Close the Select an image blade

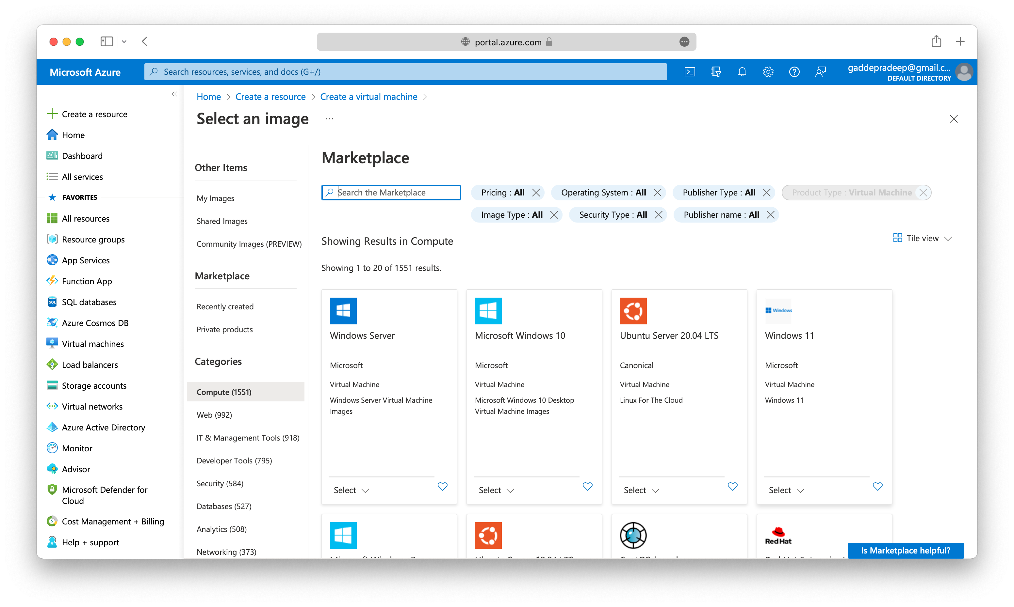click(954, 119)
